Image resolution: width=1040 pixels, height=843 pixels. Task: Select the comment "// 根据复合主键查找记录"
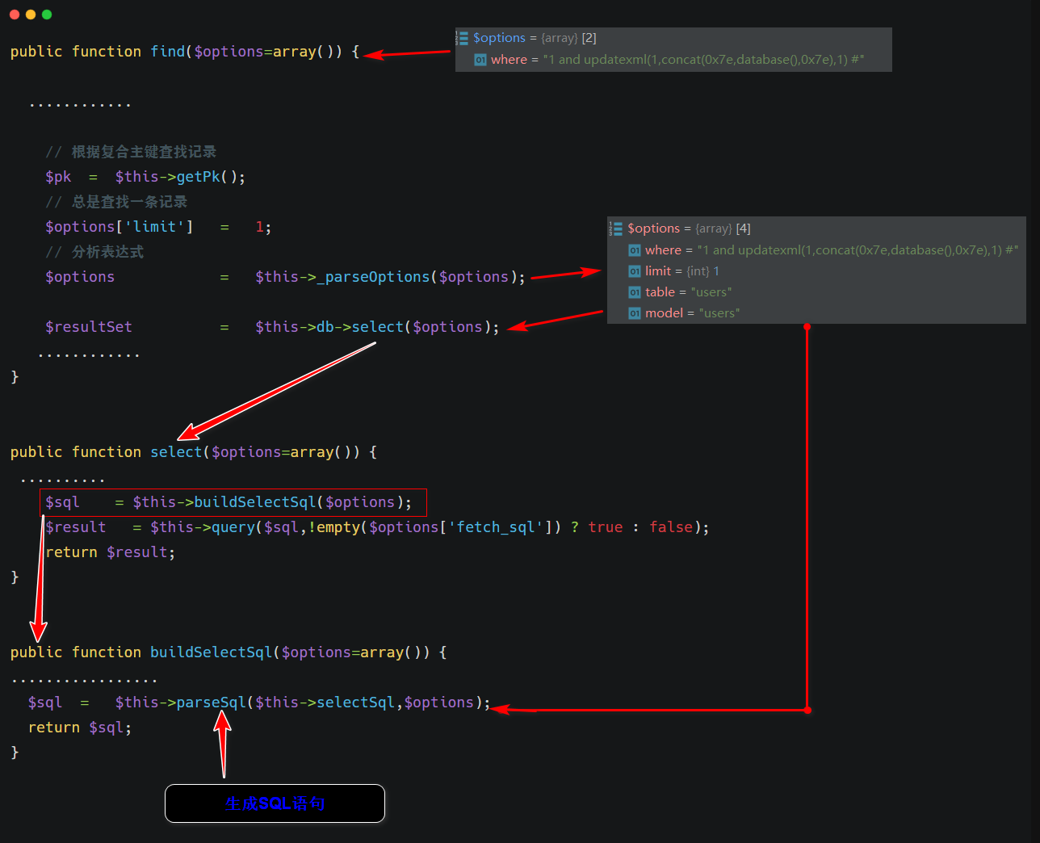tap(131, 152)
